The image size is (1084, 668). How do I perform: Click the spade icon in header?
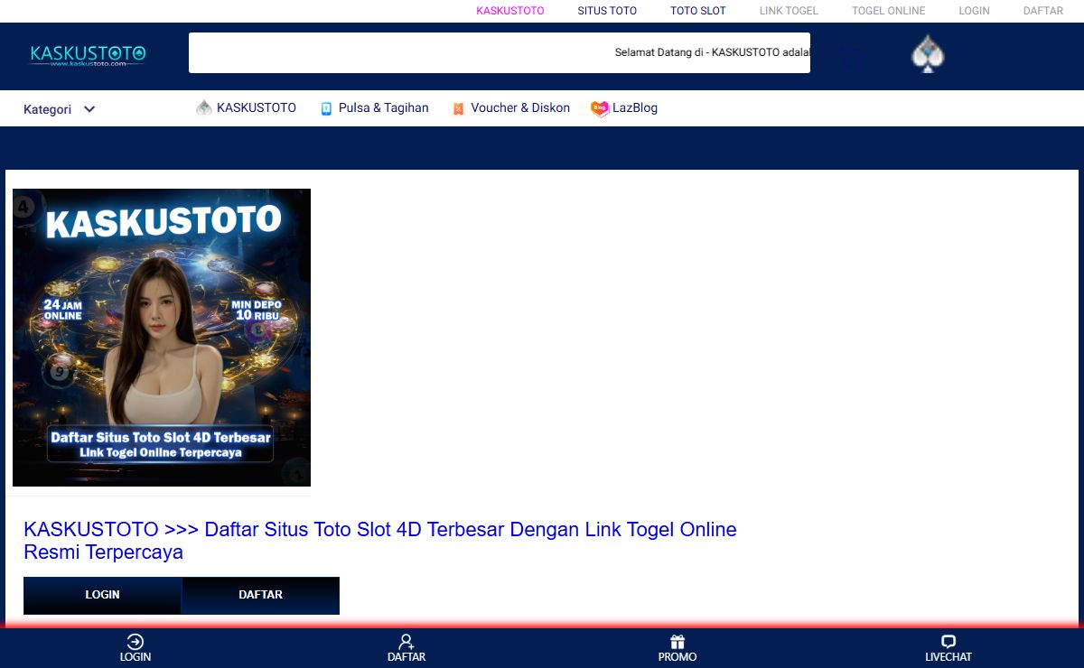point(928,53)
